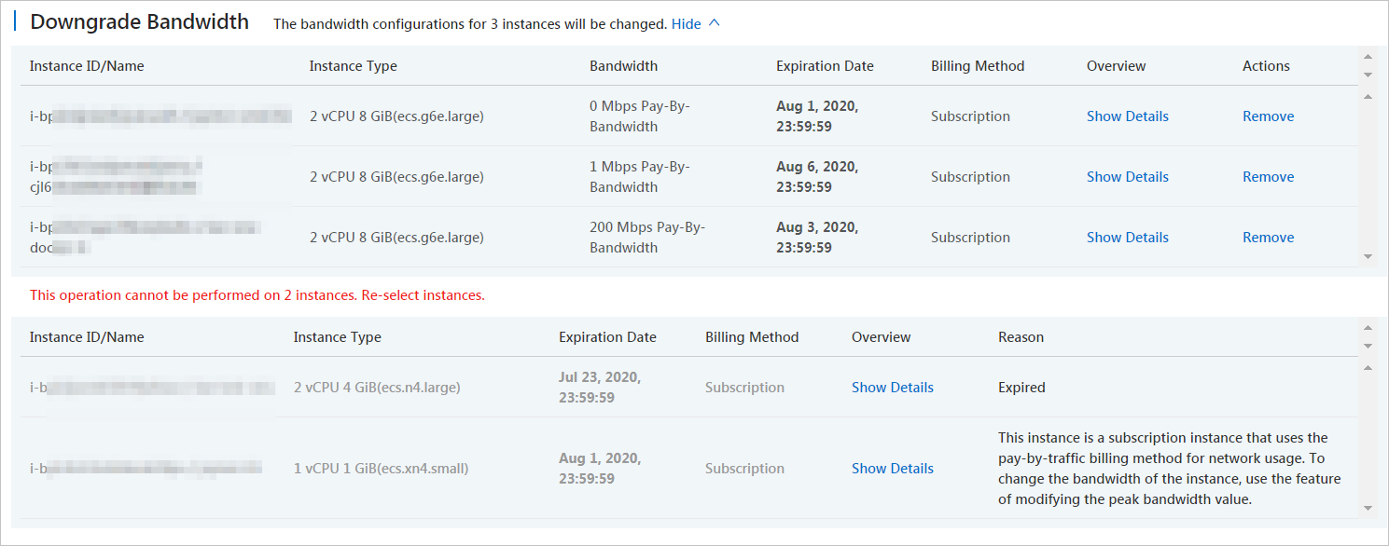Viewport: 1389px width, 546px height.
Task: Click the Expiration Date header in lower table
Action: pyautogui.click(x=607, y=337)
